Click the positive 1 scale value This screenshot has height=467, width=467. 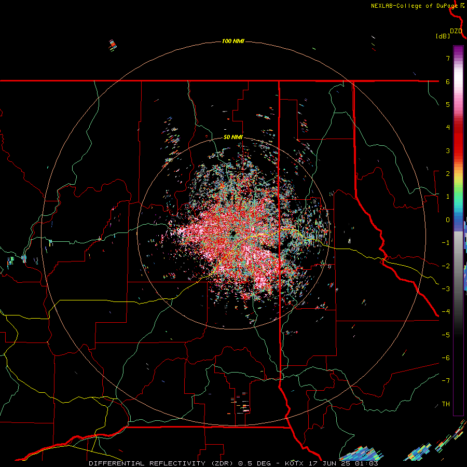448,197
